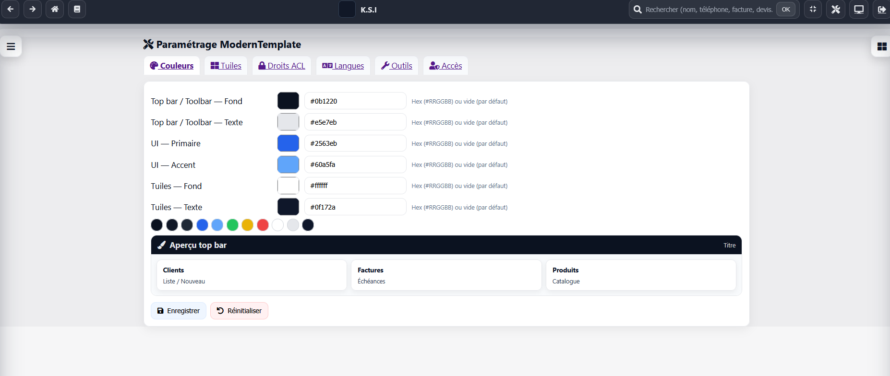Click the Produits preview tile
890x376 pixels.
point(641,275)
